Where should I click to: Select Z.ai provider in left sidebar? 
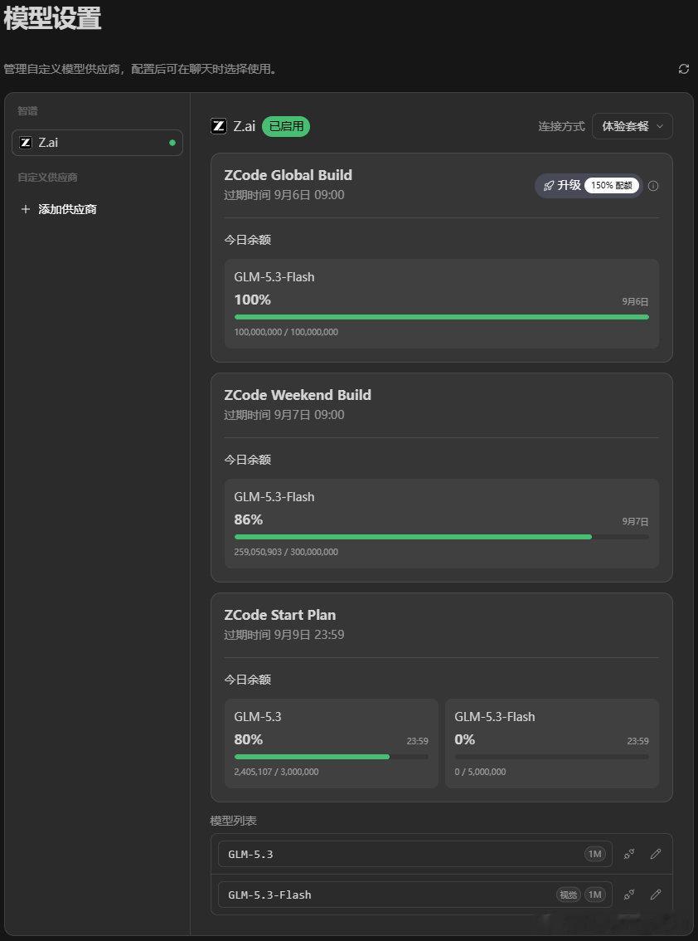(97, 143)
